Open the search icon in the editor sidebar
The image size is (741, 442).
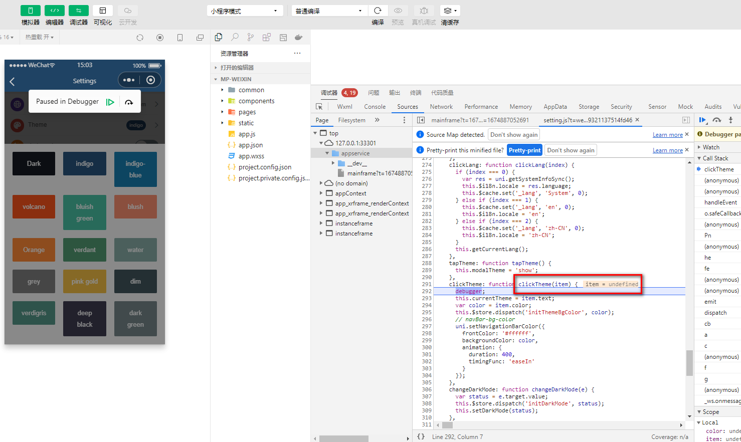[235, 37]
